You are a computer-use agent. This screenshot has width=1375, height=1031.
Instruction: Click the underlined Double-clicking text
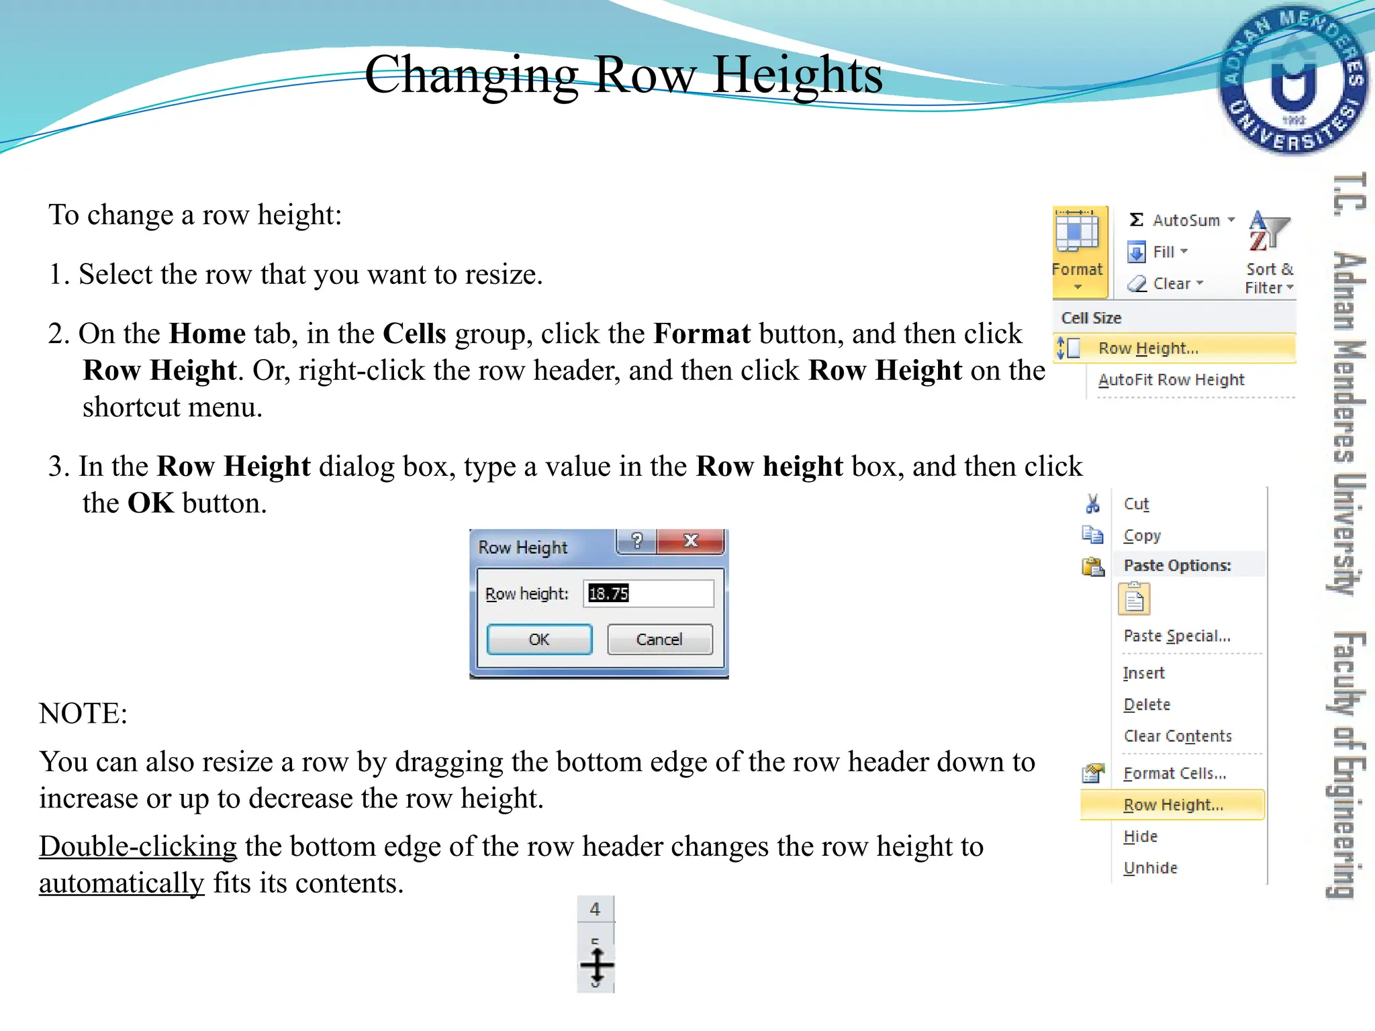pos(138,847)
